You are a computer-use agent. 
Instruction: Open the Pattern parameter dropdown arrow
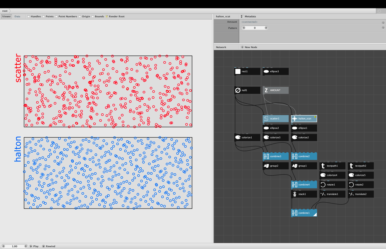tap(383, 28)
